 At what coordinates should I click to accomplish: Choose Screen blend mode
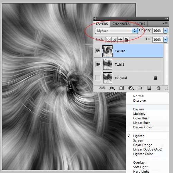138,140
